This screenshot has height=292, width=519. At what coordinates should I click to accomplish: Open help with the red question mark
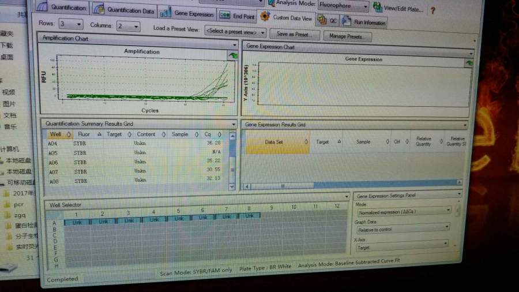coord(432,10)
